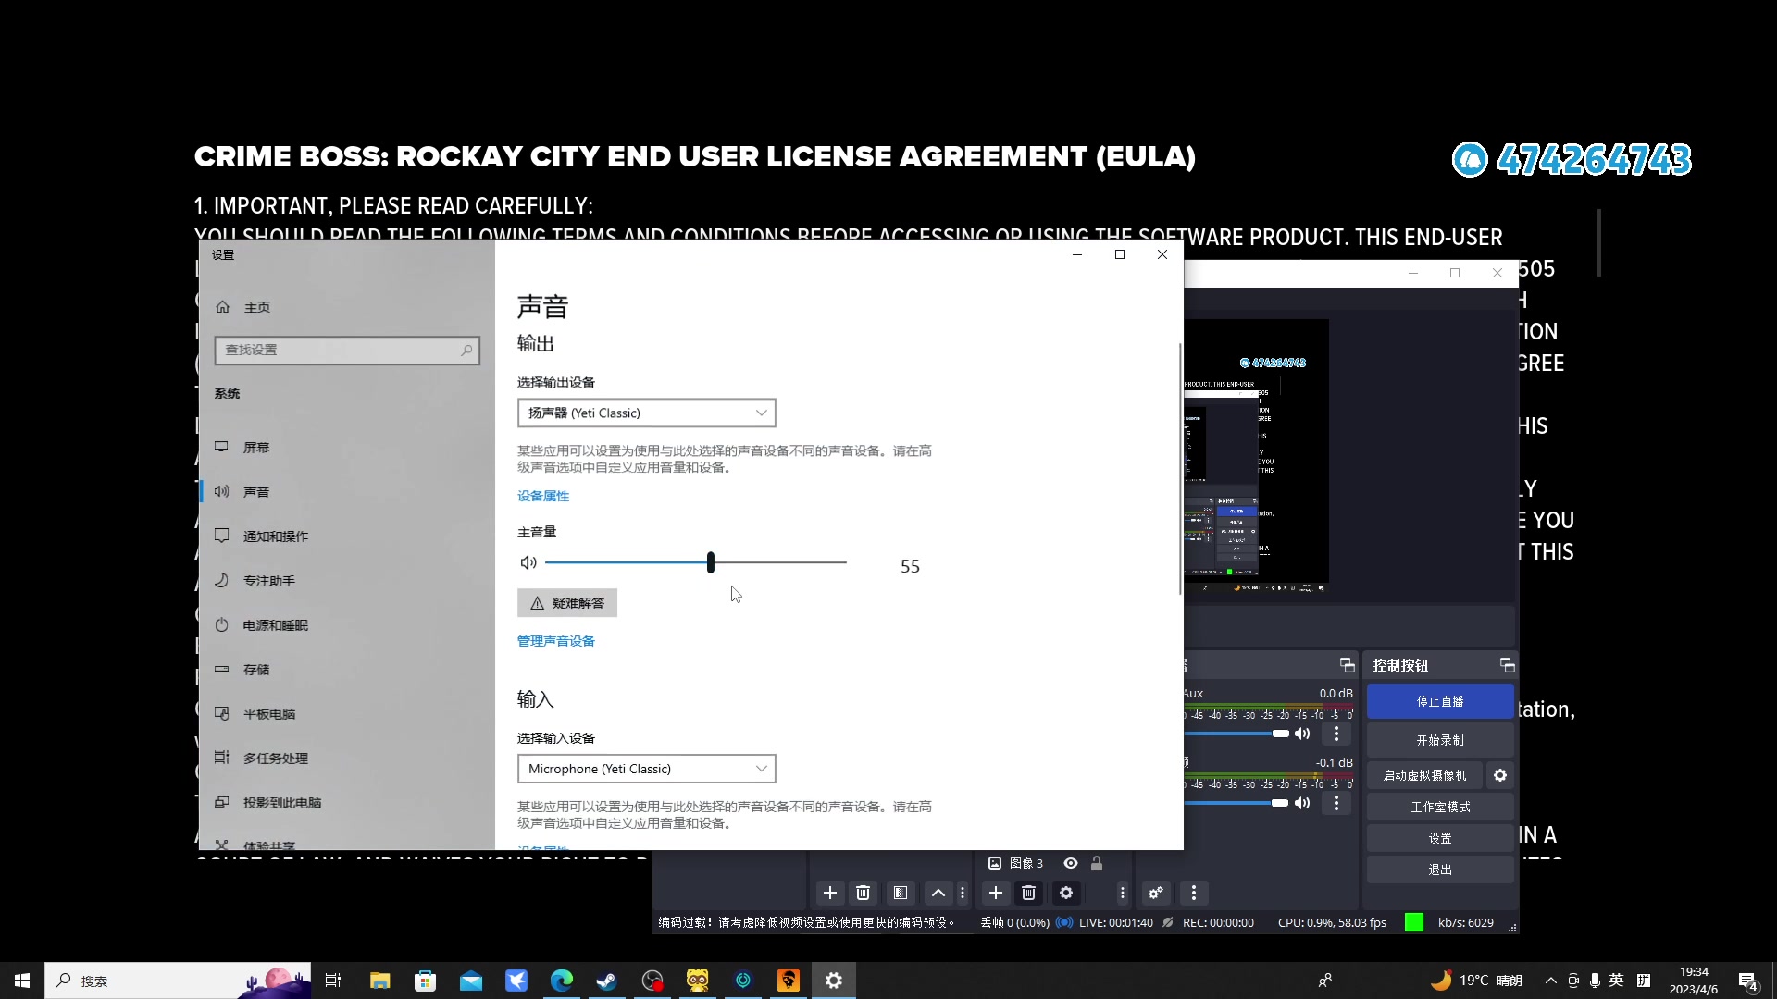Open the audio mixer toolbar three-dot menu
Image resolution: width=1777 pixels, height=999 pixels.
[x=1194, y=893]
